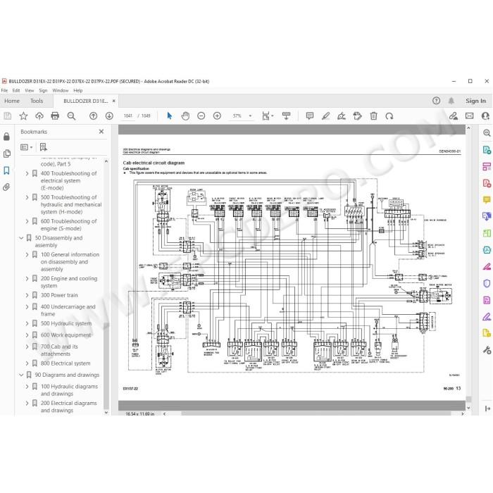Open the zoom percentage dropdown
This screenshot has height=493, width=493.
click(250, 116)
